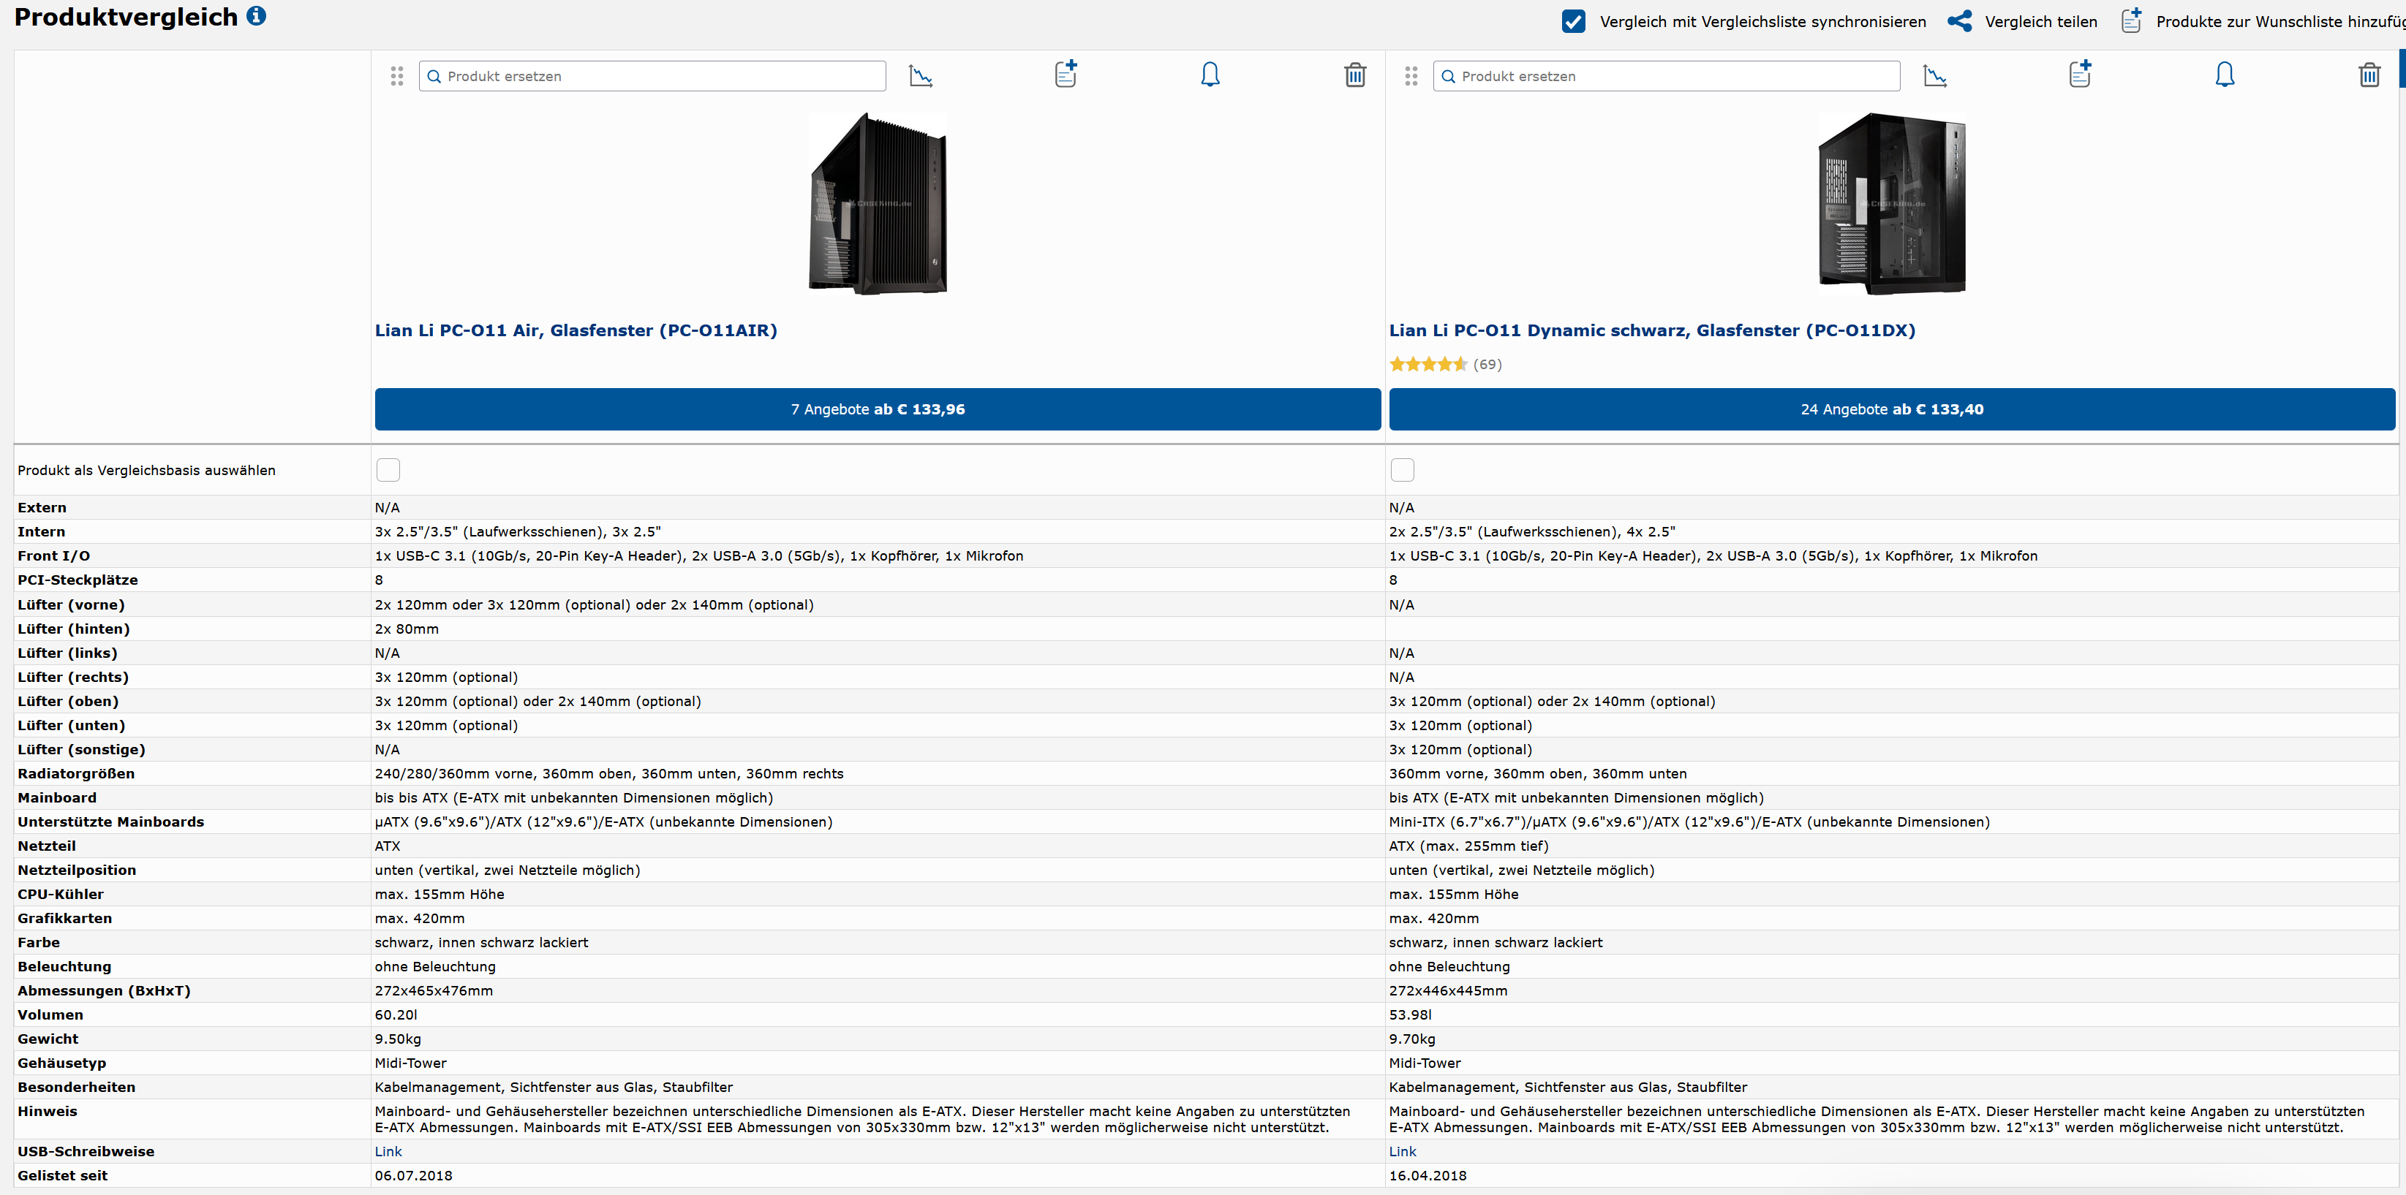Click the Vergleich teilen share icon
2406x1195 pixels.
coord(1960,21)
